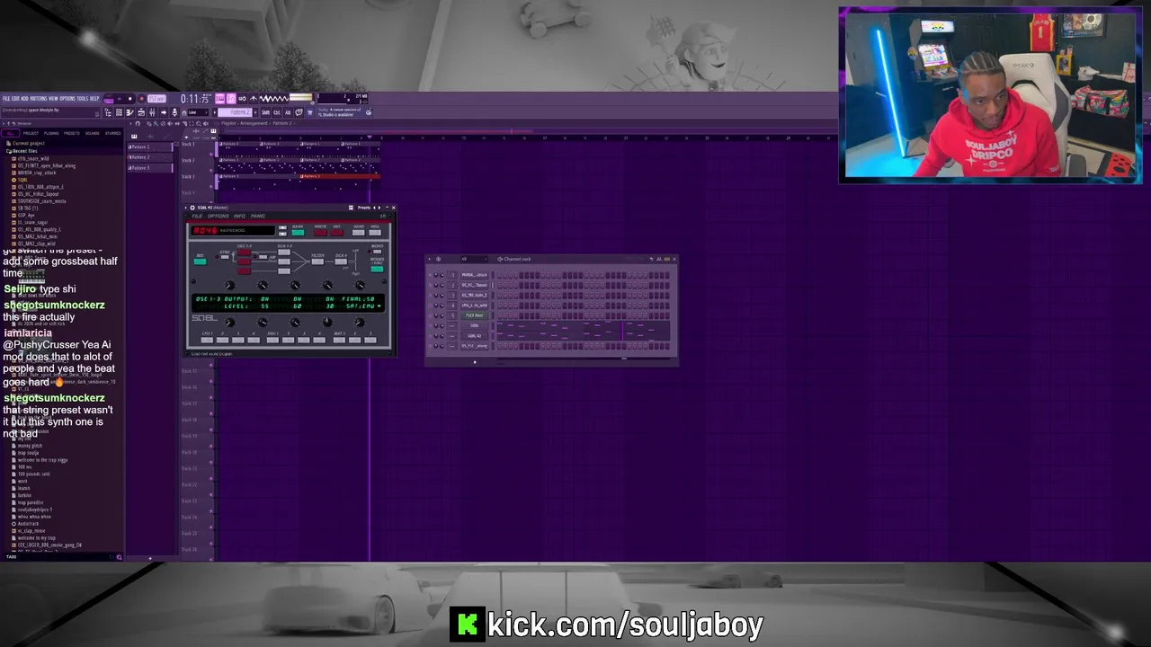Screen dimensions: 1151x647
Task: Click the last bottom-row knob in SQ8L
Action: (x=360, y=323)
